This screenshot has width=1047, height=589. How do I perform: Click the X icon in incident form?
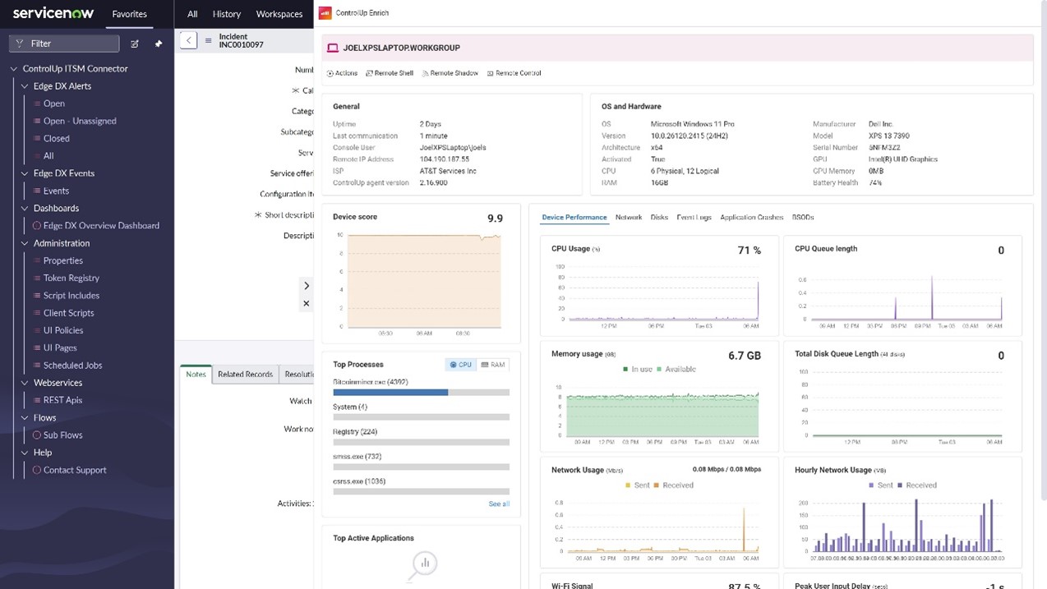click(306, 303)
